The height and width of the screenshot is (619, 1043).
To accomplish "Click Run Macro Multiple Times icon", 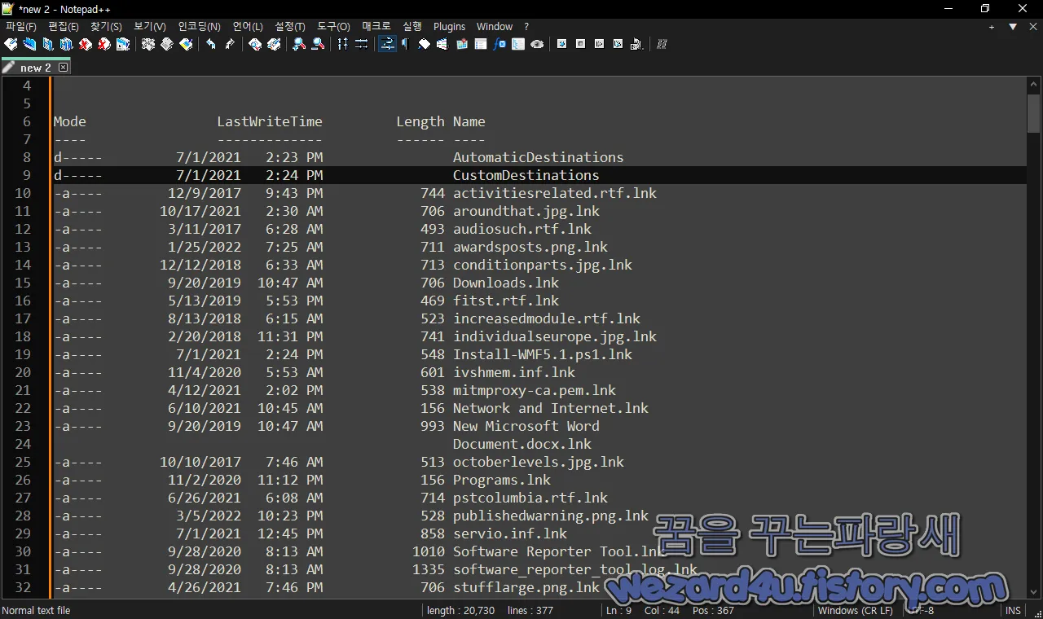I will coord(618,44).
